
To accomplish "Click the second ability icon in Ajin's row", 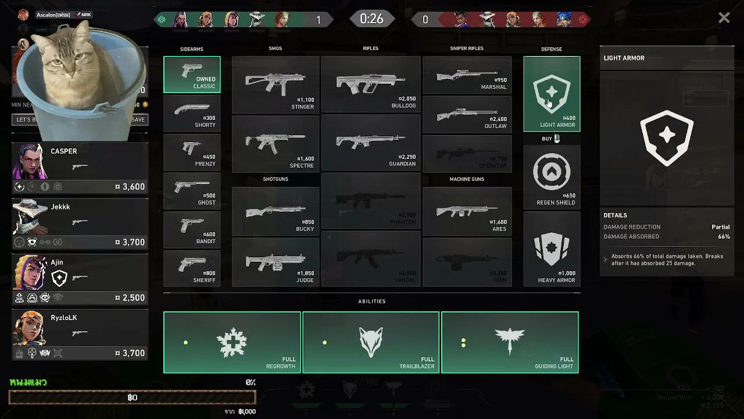I will [32, 297].
